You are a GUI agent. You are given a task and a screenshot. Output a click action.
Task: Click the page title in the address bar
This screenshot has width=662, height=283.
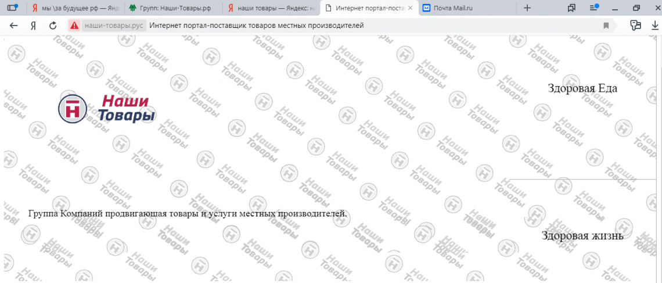tap(257, 26)
